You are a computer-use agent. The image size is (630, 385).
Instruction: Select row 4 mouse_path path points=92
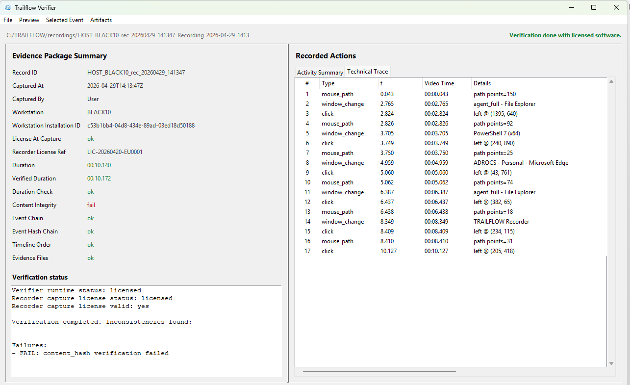(x=451, y=124)
